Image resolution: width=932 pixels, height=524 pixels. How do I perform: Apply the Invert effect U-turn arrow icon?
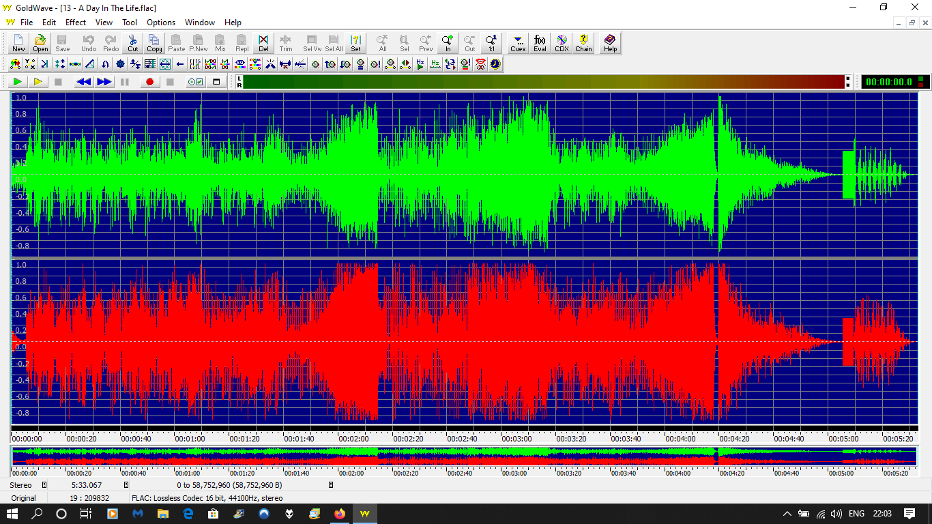pos(105,64)
